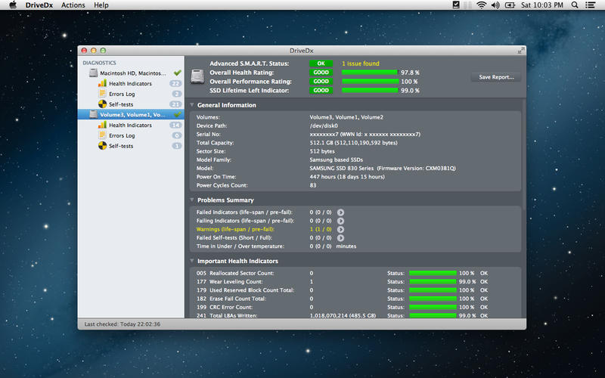Open the DriveDx menu
The height and width of the screenshot is (378, 605).
pos(39,5)
